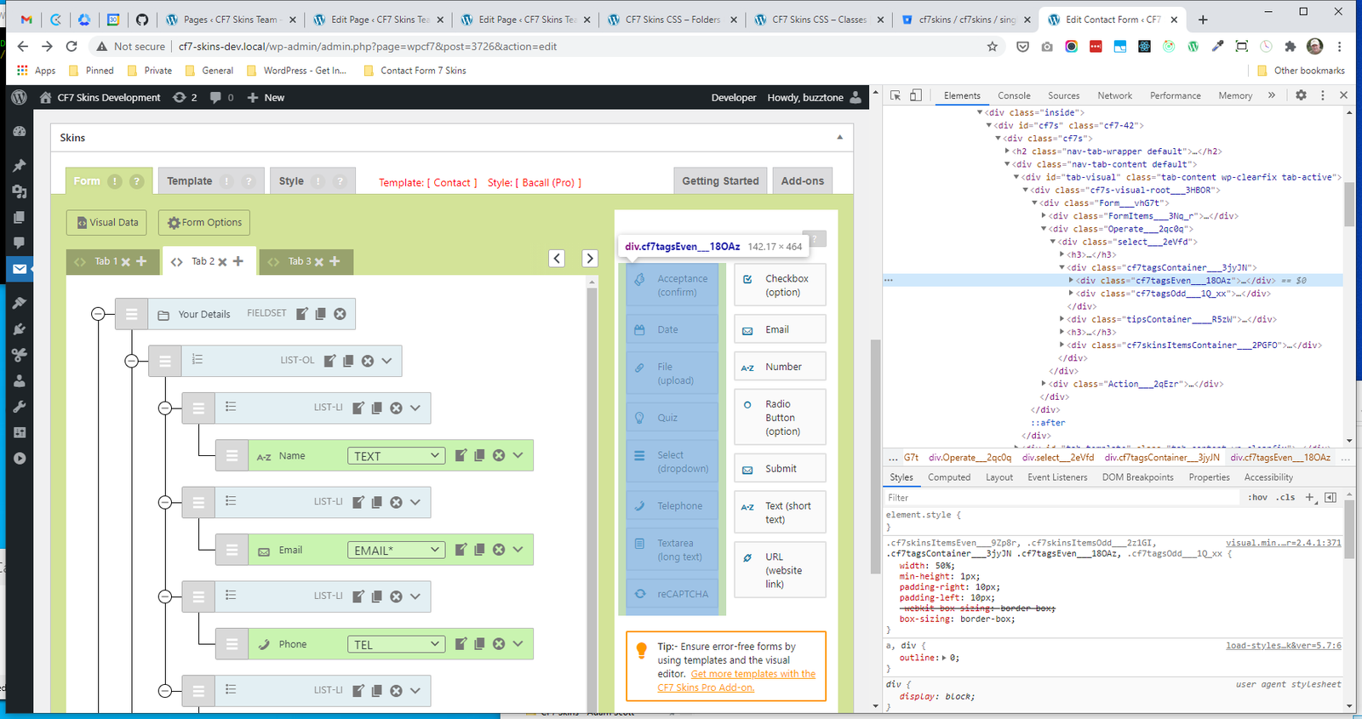Open the TEXT type dropdown for Name
Viewport: 1362px width, 719px height.
397,456
